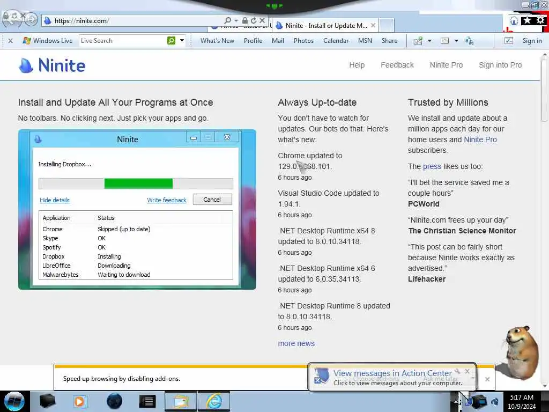
Task: Open What's New on Windows Live toolbar
Action: [x=217, y=41]
